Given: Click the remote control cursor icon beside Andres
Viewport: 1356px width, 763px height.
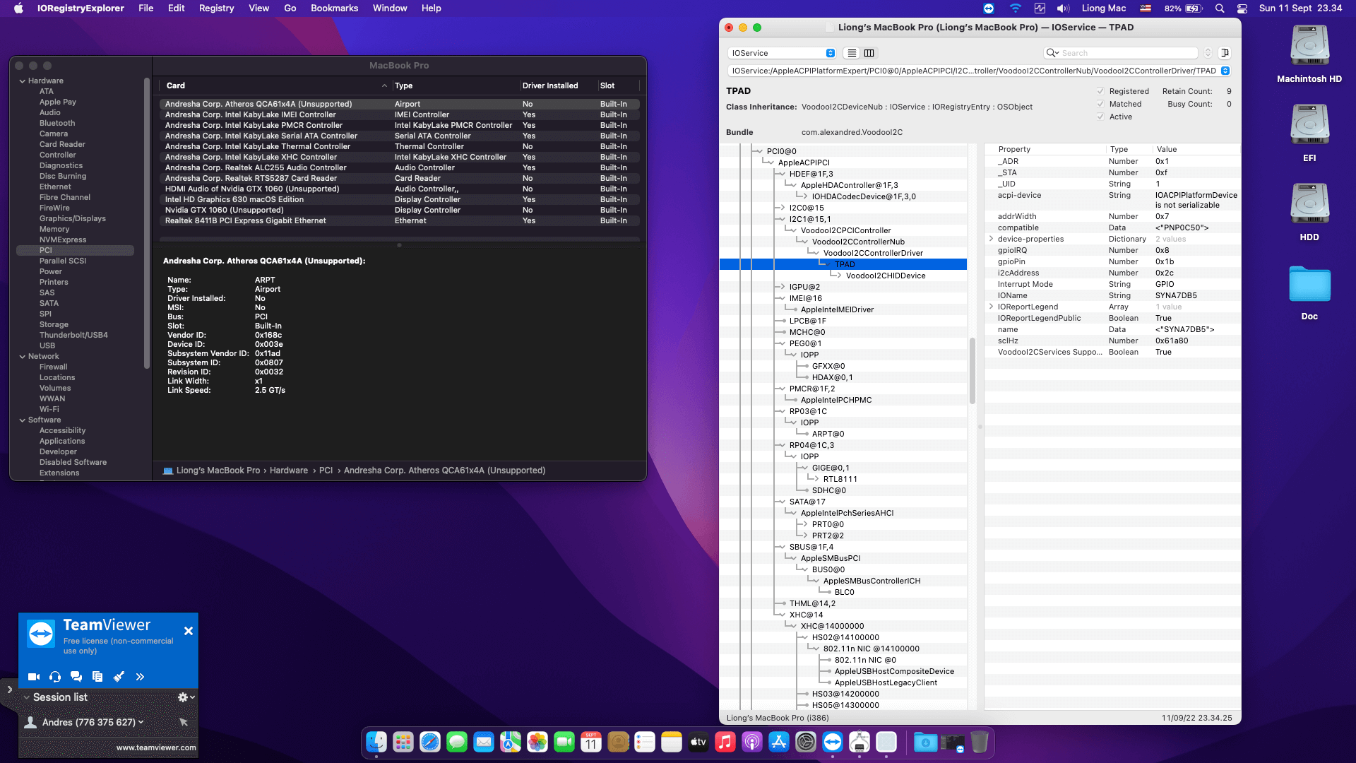Looking at the screenshot, I should [184, 722].
